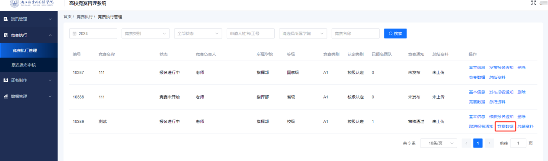Click the 证书制作 sidebar icon
Image resolution: width=548 pixels, height=161 pixels.
[x=6, y=80]
